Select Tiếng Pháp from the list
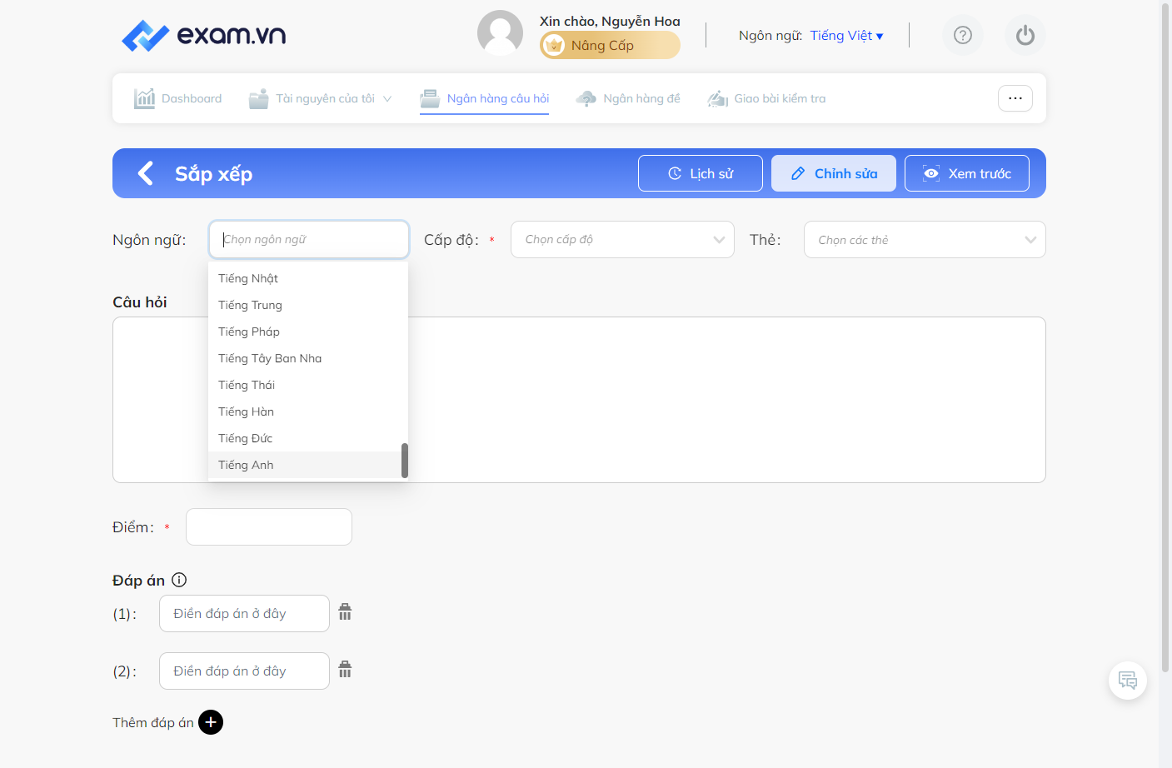 coord(305,332)
